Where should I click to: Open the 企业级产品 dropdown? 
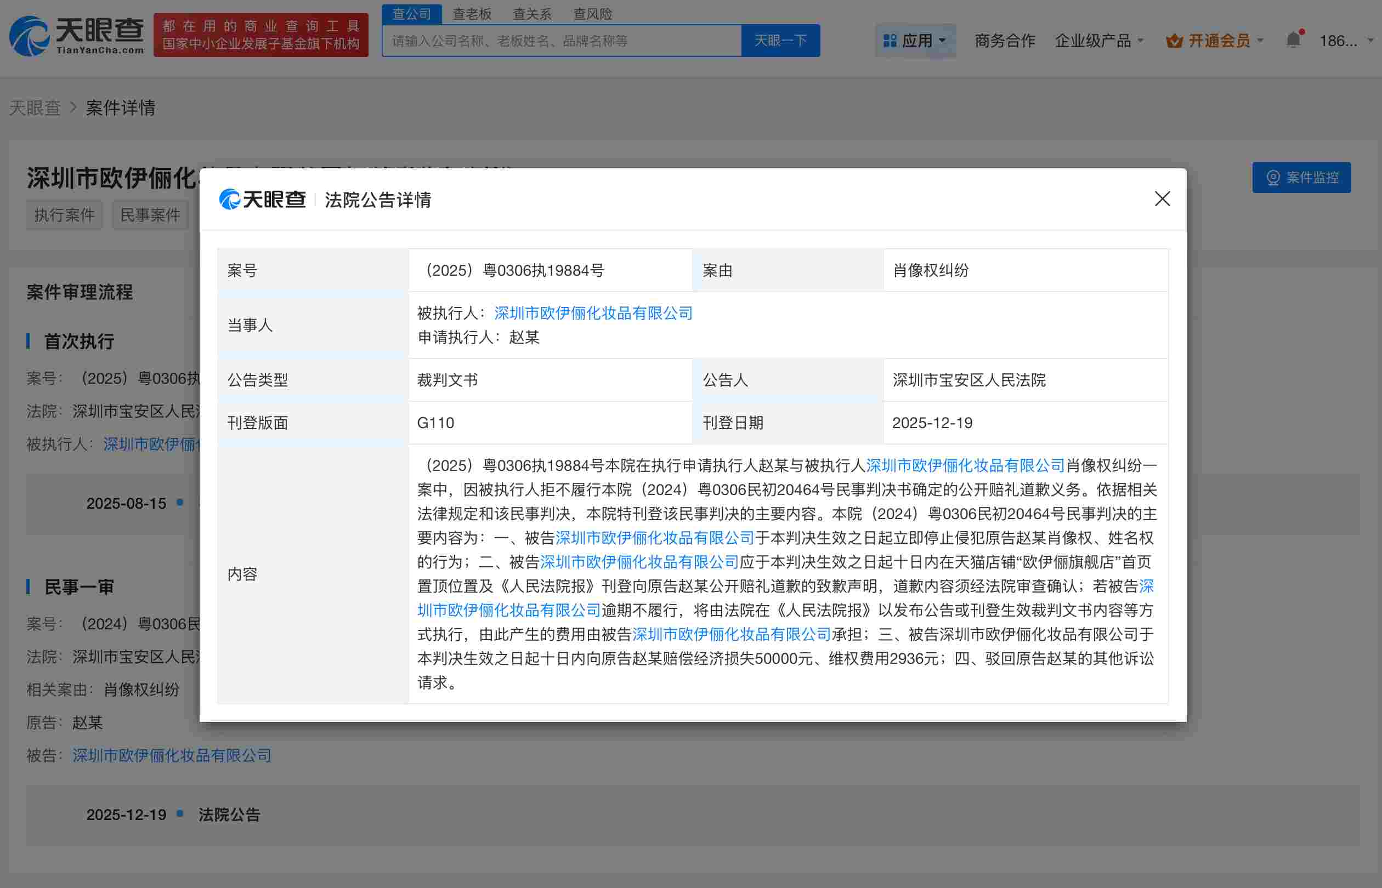point(1100,40)
